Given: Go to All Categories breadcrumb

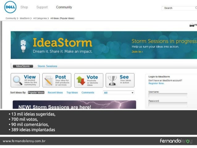Looking at the screenshot, I should 40,18.
